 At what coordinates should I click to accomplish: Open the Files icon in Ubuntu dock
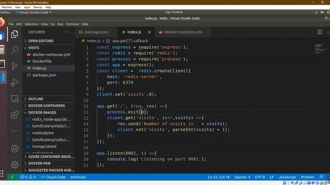coord(2,50)
